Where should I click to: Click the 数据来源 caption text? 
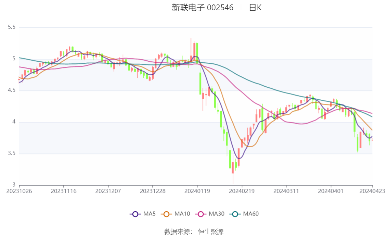coord(178,232)
